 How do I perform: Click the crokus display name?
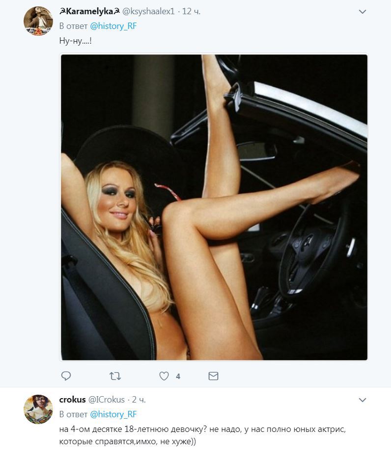[72, 400]
